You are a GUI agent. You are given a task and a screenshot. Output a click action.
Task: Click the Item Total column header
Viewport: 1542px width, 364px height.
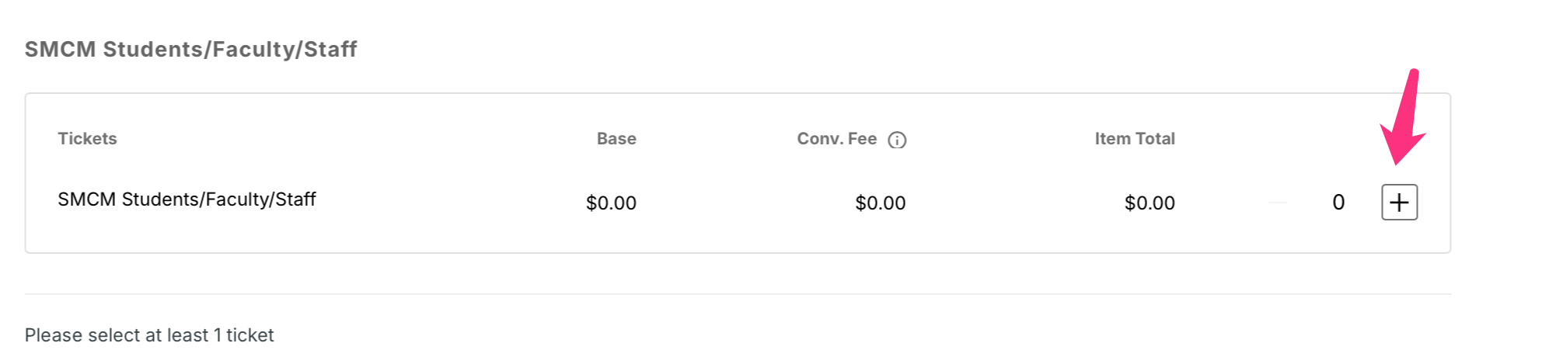tap(1135, 139)
